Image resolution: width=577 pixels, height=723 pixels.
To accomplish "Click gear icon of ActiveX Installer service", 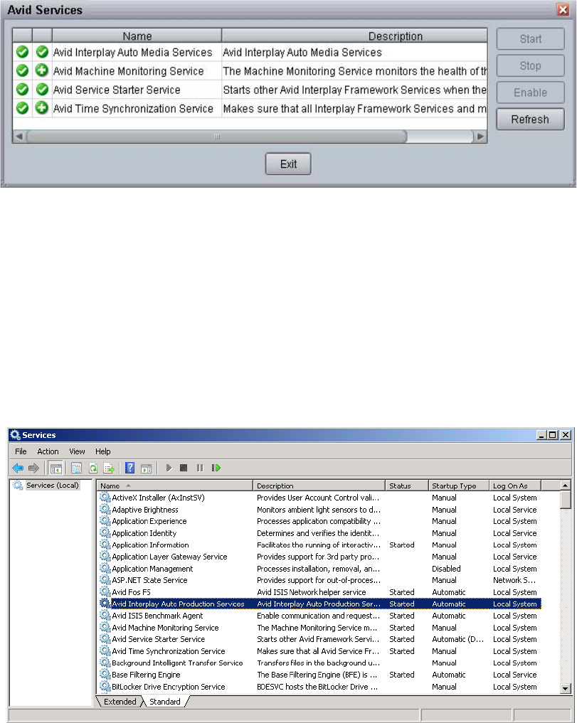I will click(x=105, y=497).
